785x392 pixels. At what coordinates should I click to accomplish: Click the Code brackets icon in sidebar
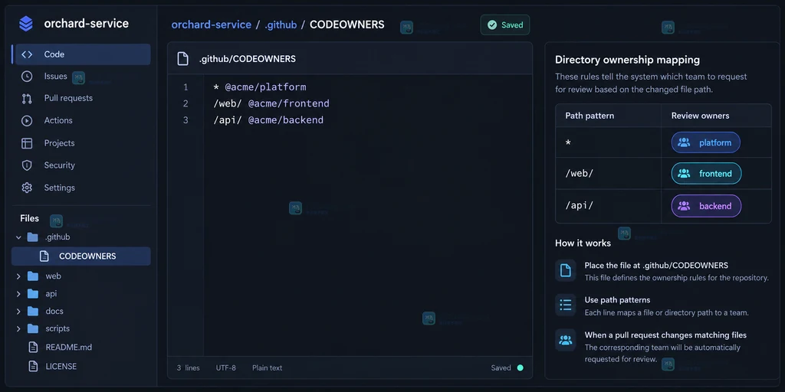[x=27, y=54]
